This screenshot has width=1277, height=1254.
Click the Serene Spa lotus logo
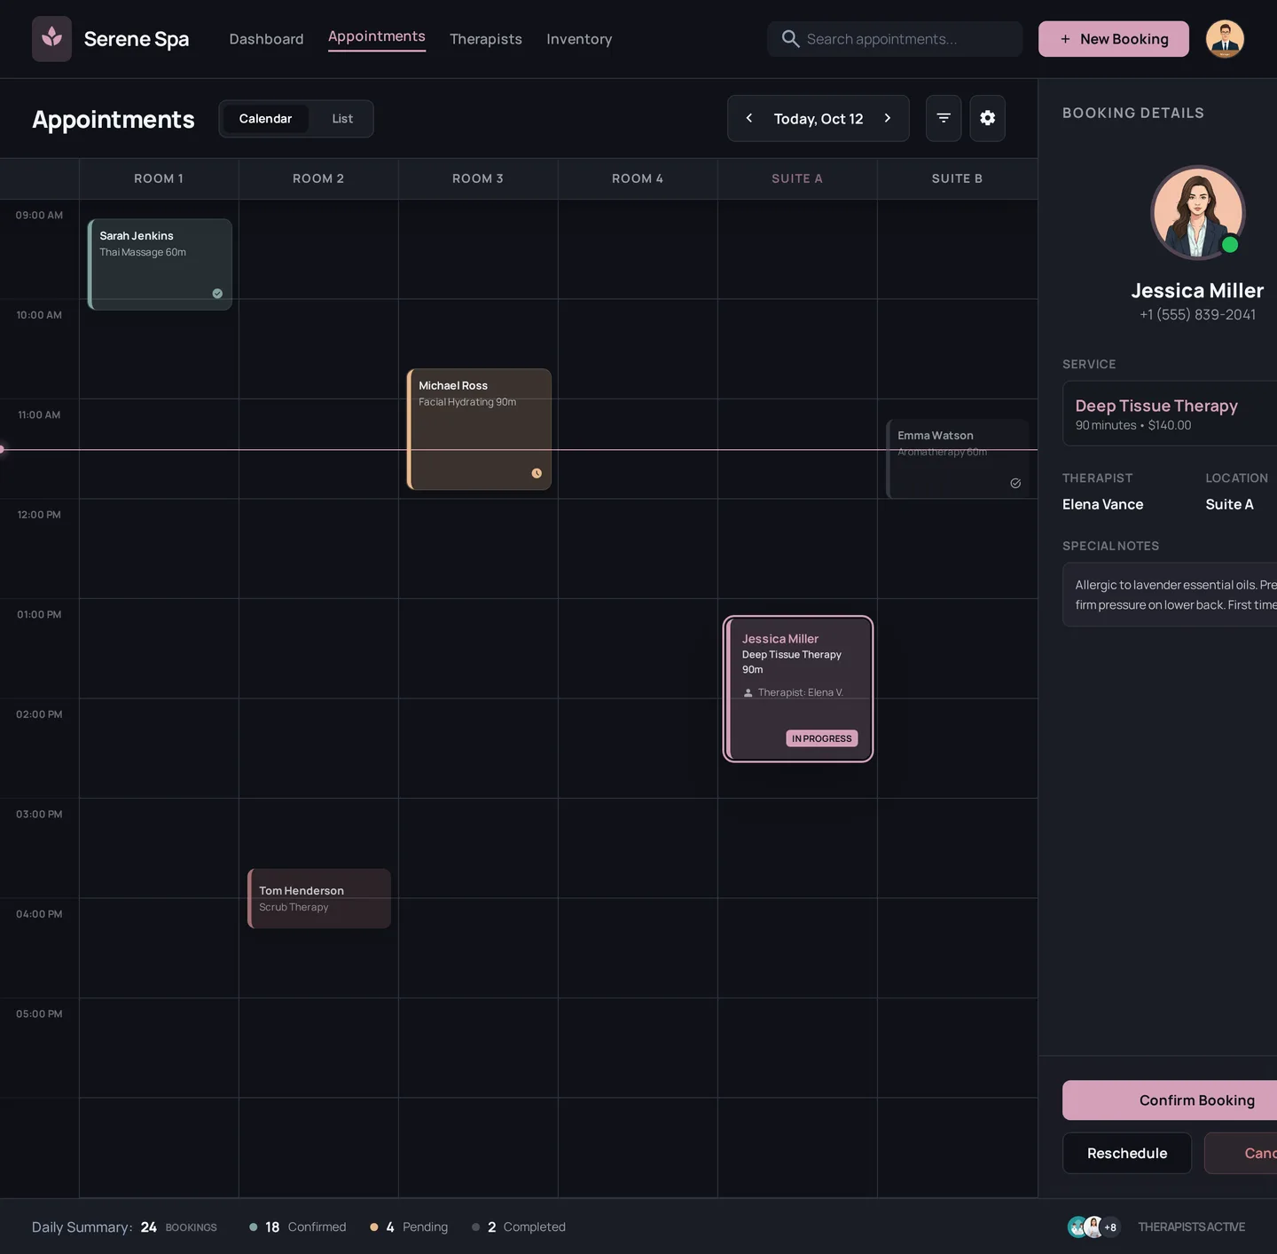point(51,38)
